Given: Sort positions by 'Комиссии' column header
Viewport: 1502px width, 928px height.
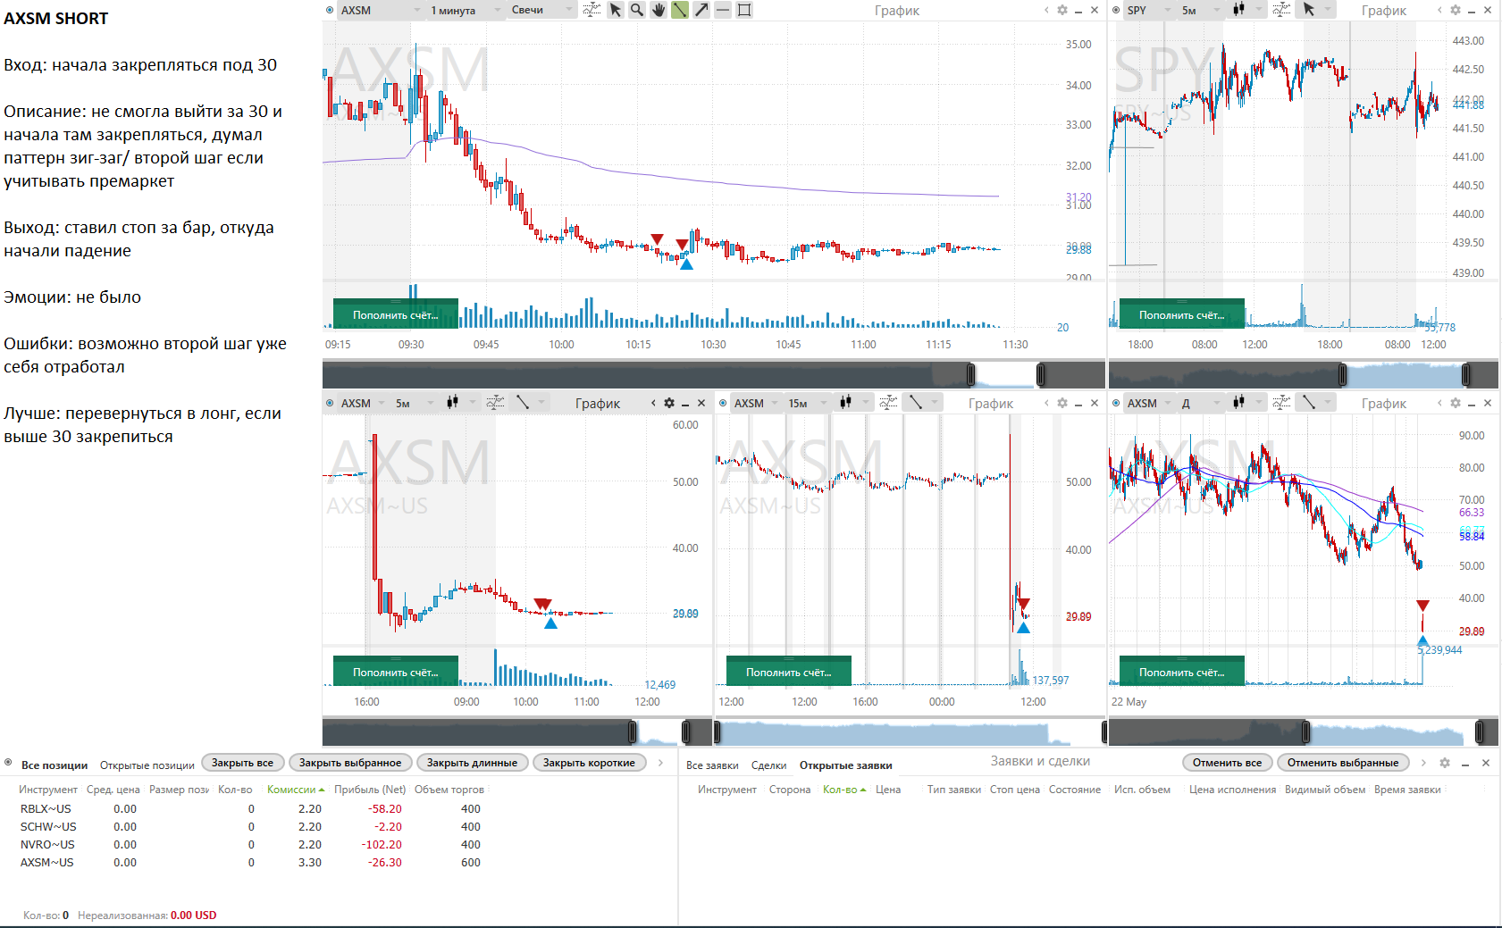Looking at the screenshot, I should point(295,790).
